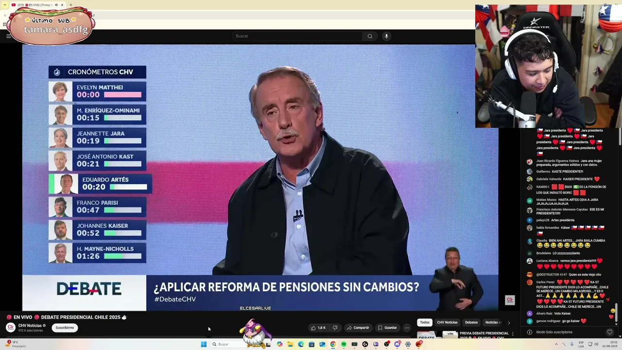This screenshot has width=622, height=350.
Task: Open Outlook from the taskbar
Action: coord(322,344)
